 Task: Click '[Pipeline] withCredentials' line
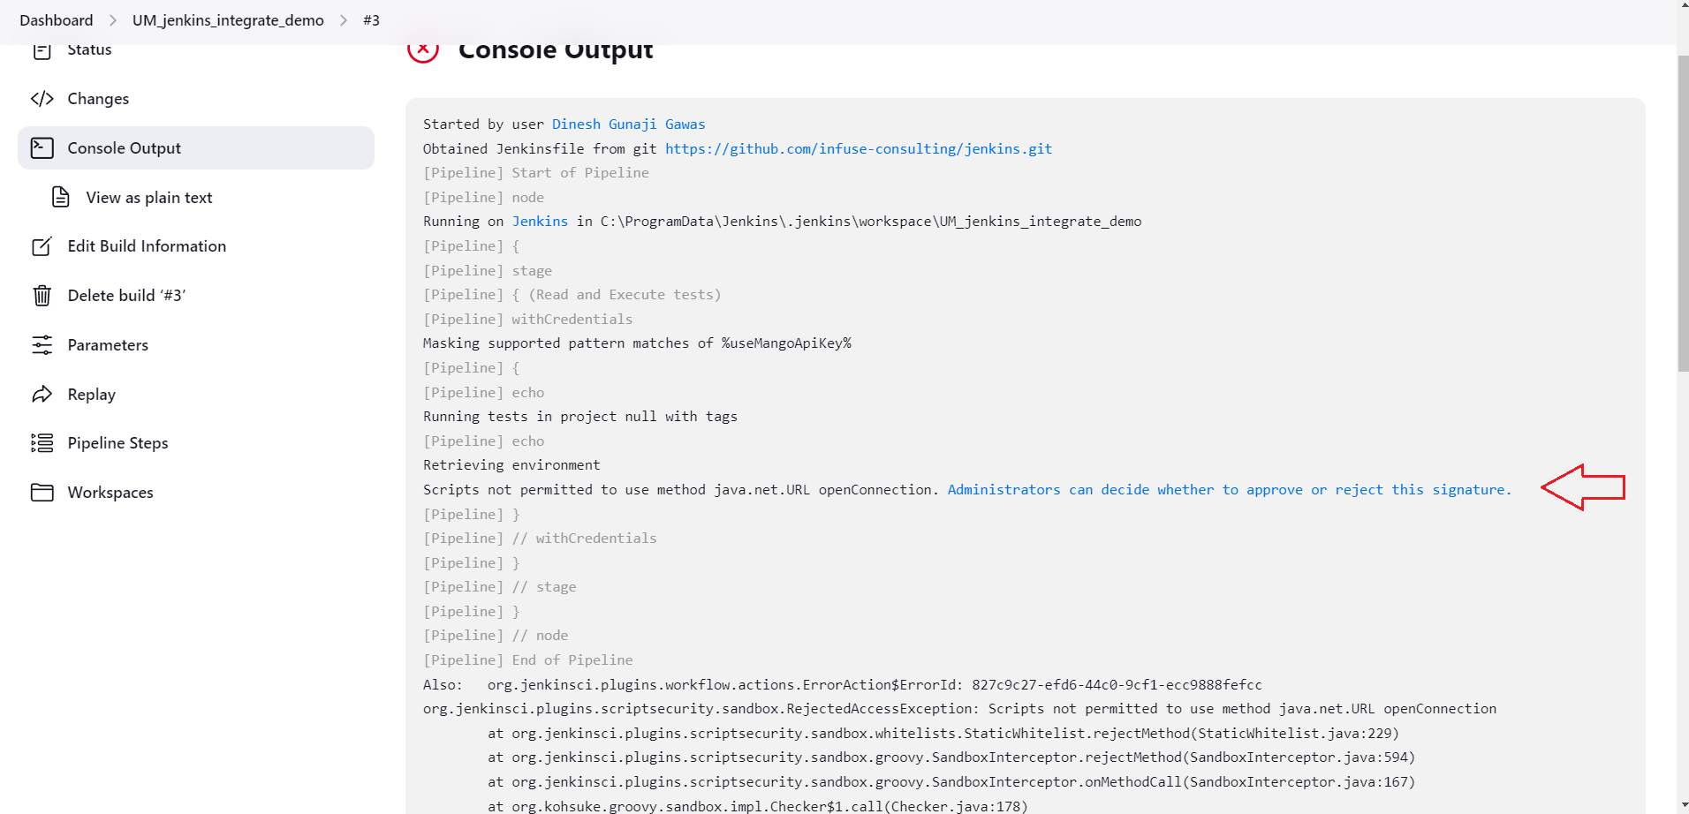(x=528, y=320)
